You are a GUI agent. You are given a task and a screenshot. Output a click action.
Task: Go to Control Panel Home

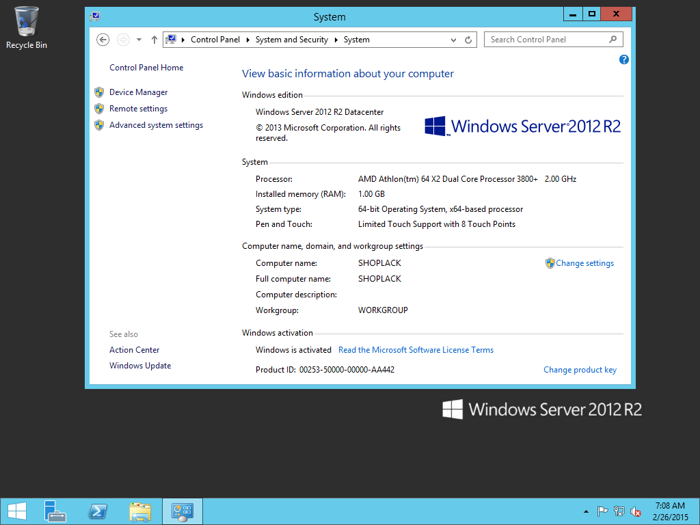click(146, 68)
